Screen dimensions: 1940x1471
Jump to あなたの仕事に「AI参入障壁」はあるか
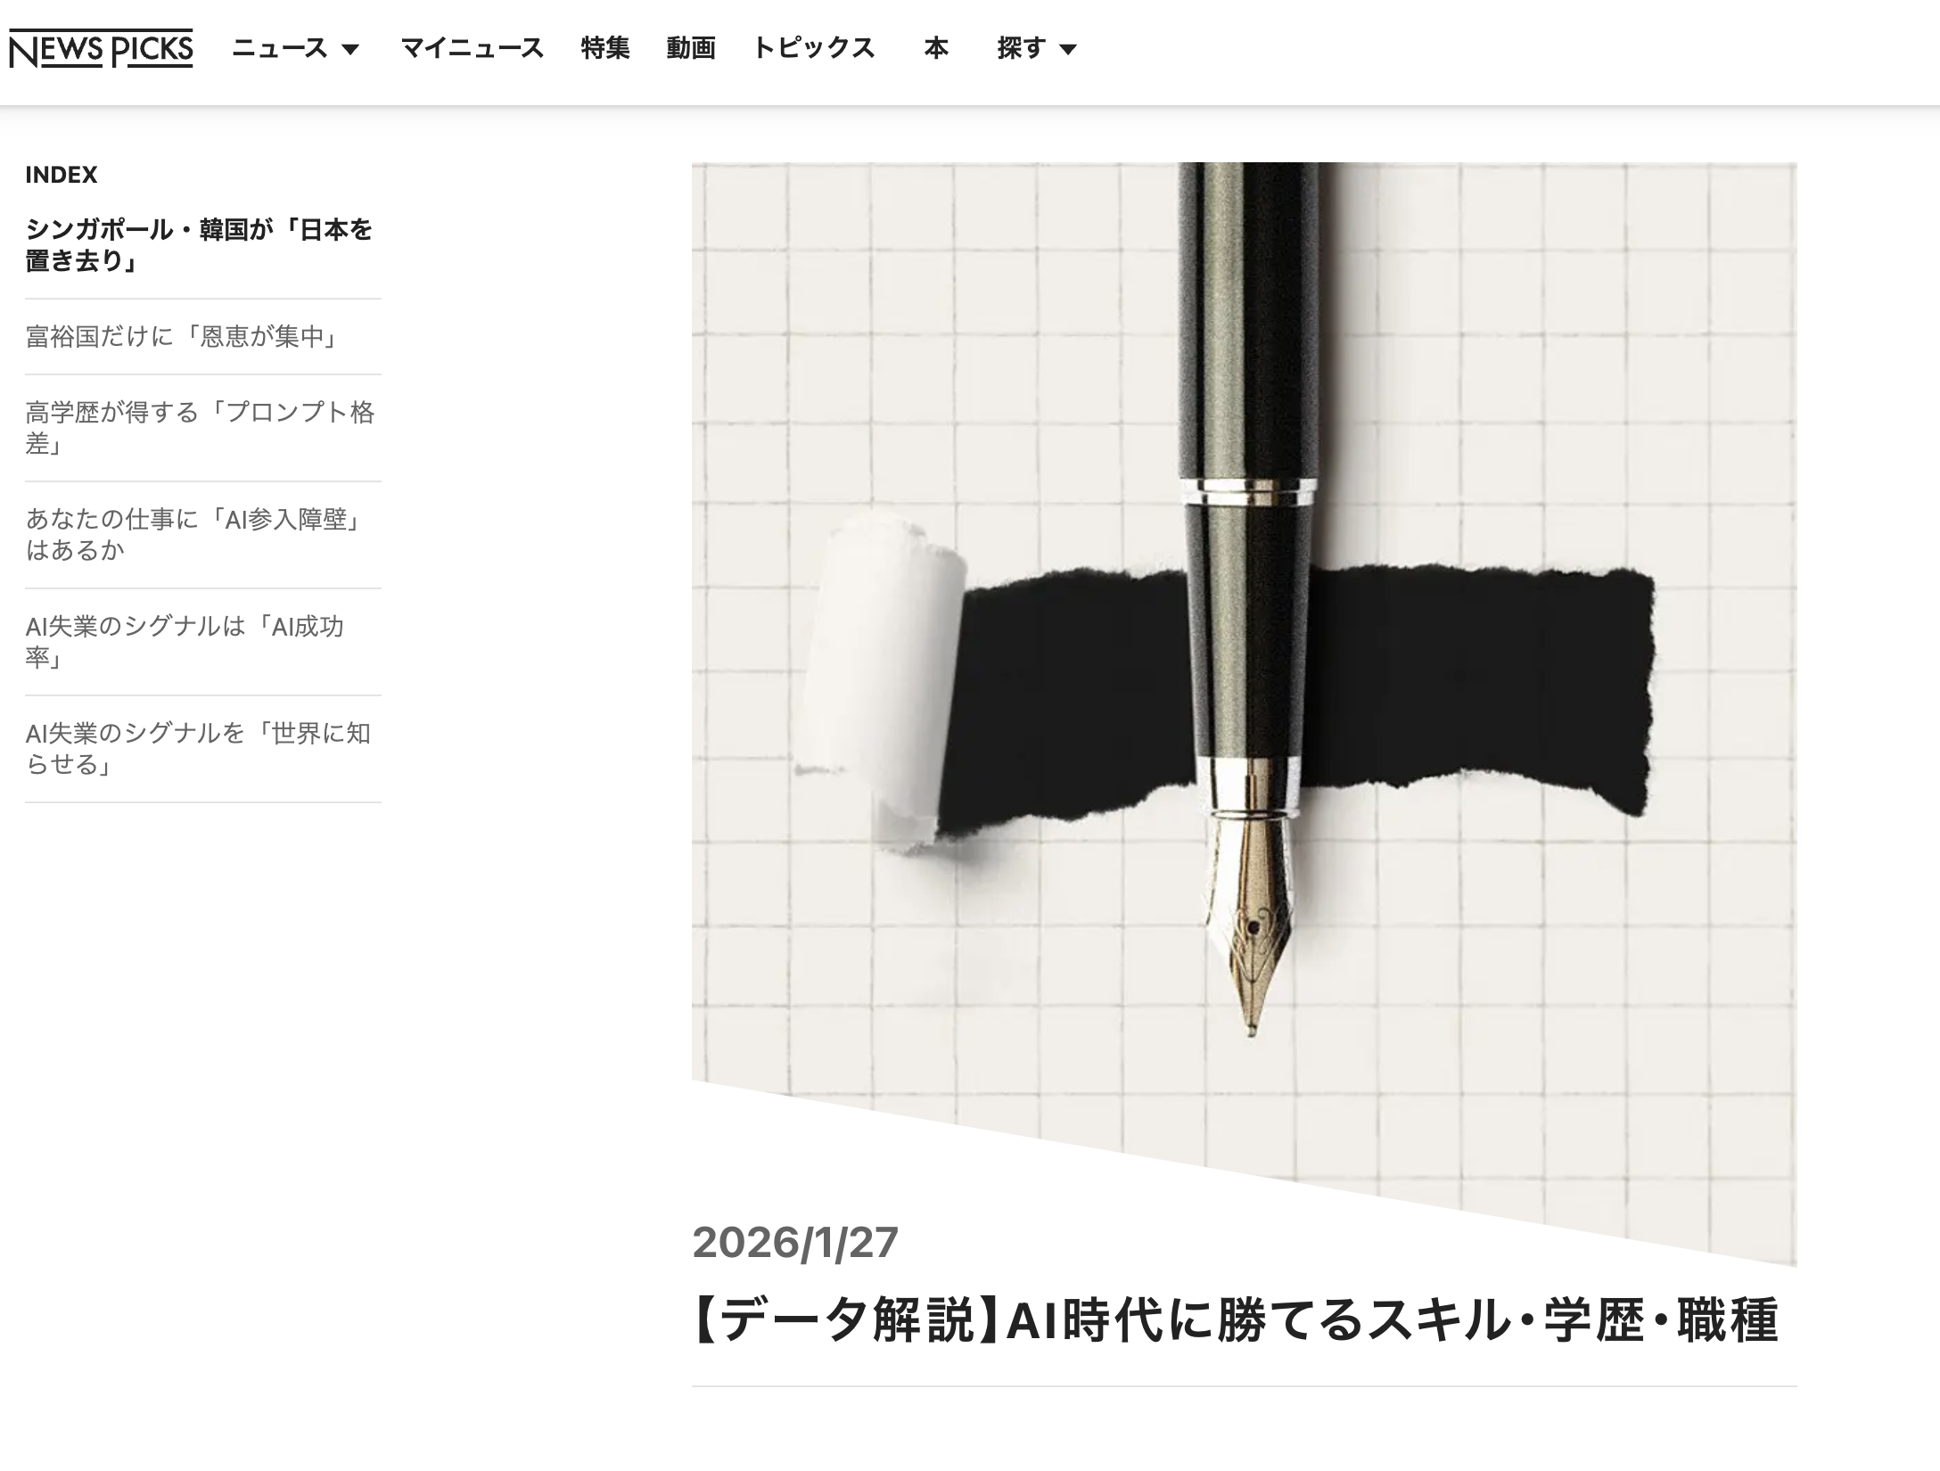pos(193,535)
